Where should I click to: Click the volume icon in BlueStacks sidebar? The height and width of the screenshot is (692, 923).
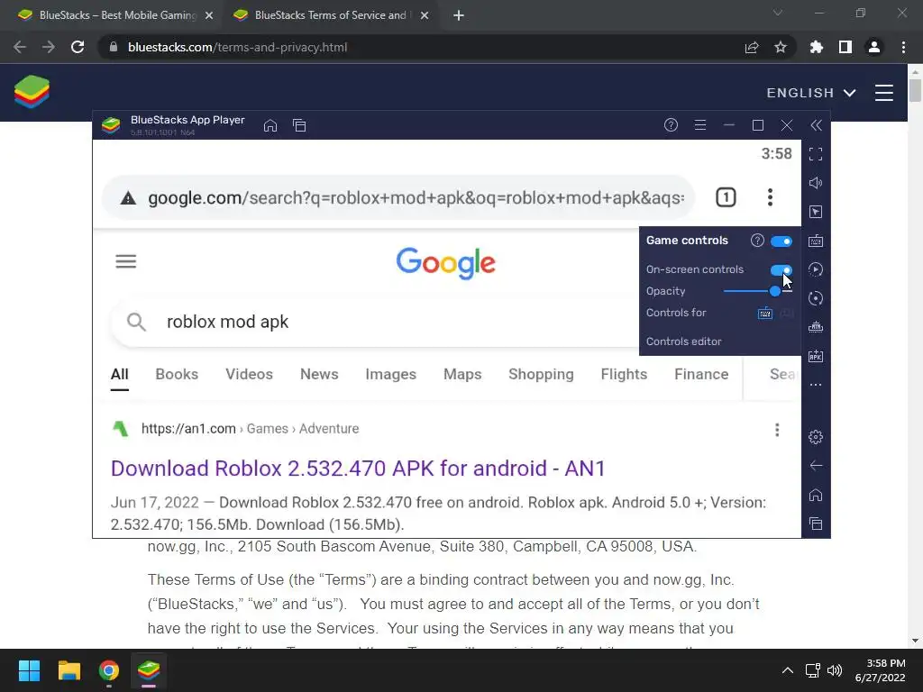point(815,183)
